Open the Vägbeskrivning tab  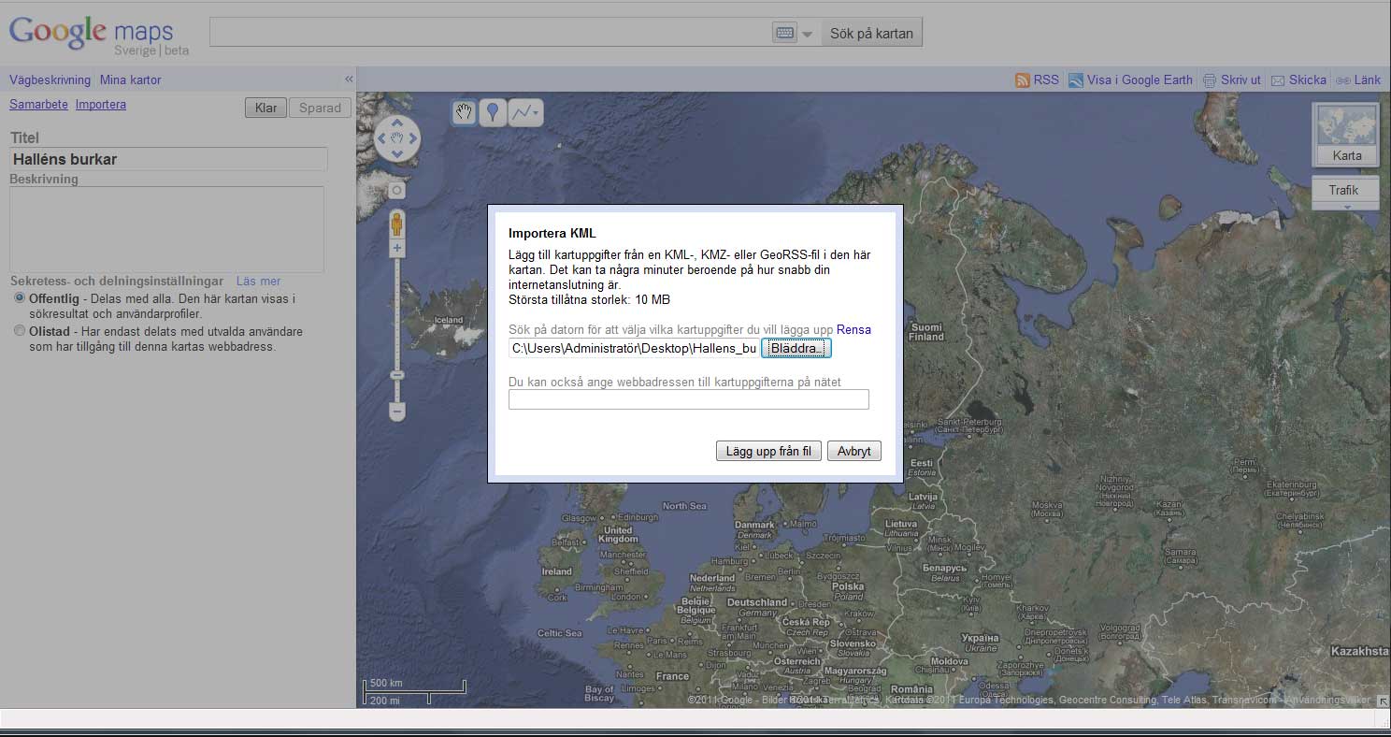pyautogui.click(x=50, y=80)
